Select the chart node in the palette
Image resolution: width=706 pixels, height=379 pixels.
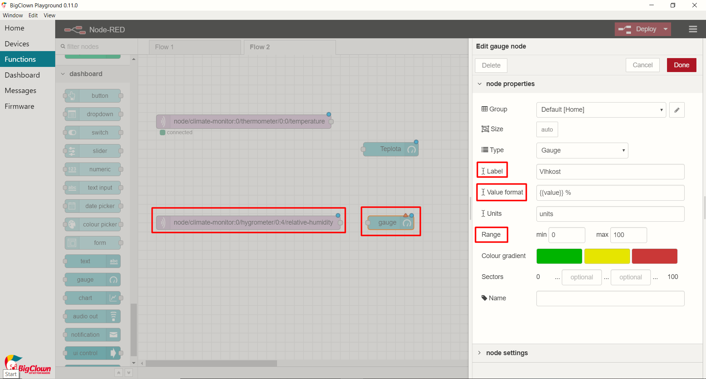tap(93, 298)
